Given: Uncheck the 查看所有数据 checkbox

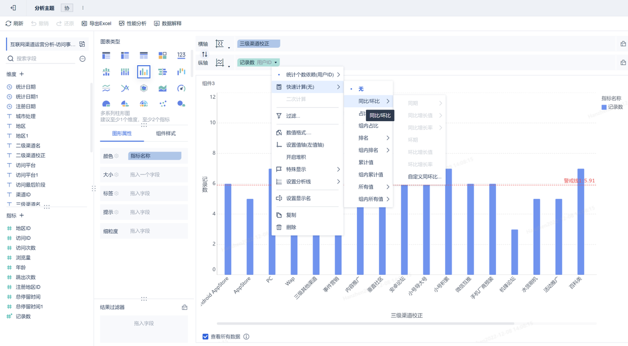Looking at the screenshot, I should pyautogui.click(x=205, y=337).
